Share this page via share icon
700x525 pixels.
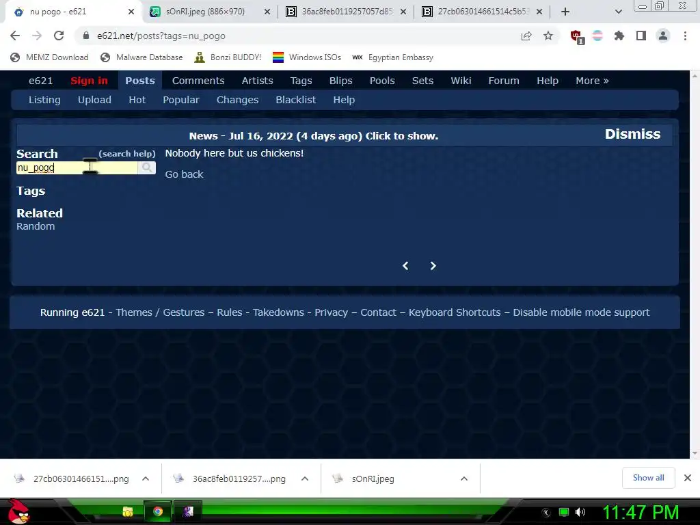pos(526,36)
